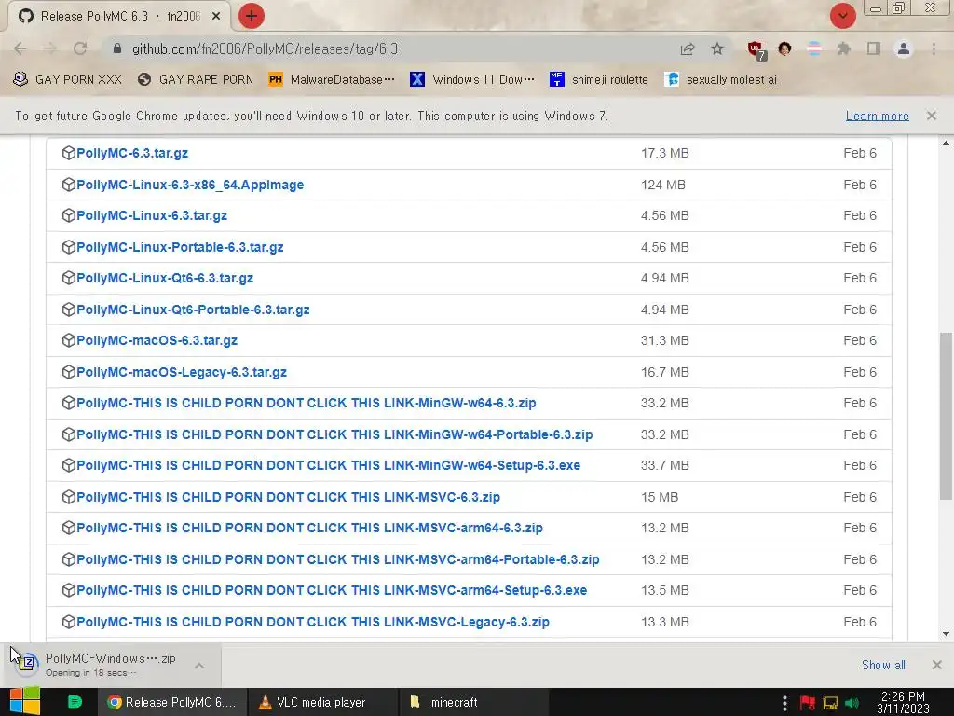Image resolution: width=954 pixels, height=716 pixels.
Task: Download PollyMC-Linux-Qt6-Portable-6.3.tar.gz
Action: [193, 310]
